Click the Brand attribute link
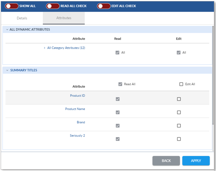This screenshot has width=216, height=171. click(x=81, y=122)
